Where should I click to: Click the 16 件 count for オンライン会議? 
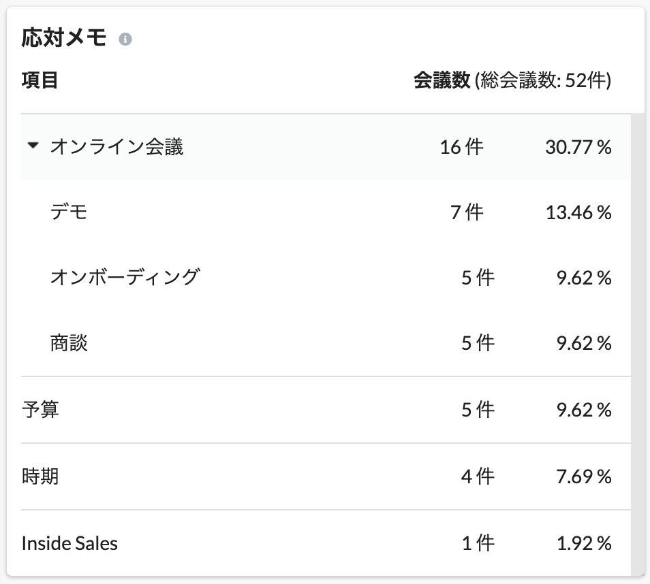(x=461, y=147)
